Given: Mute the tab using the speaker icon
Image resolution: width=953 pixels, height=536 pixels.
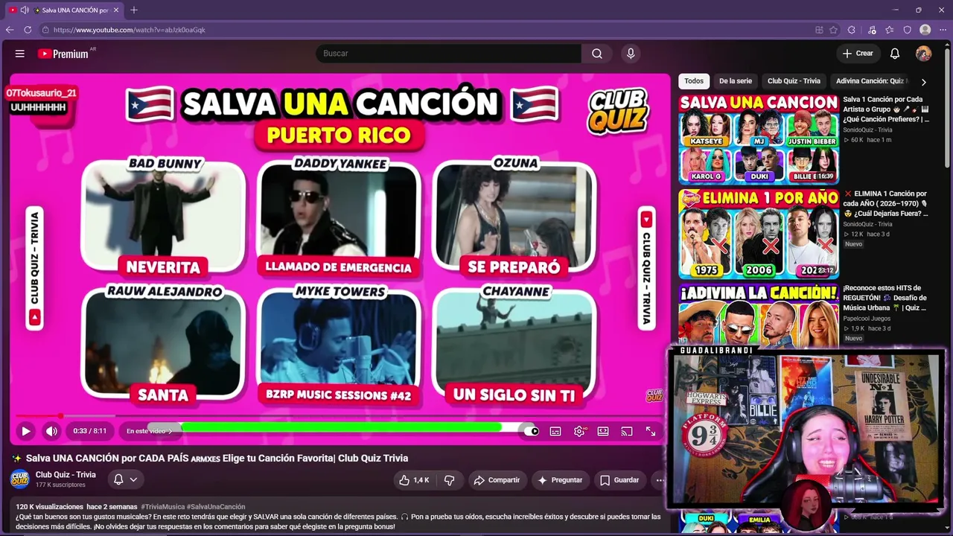Looking at the screenshot, I should pos(25,10).
